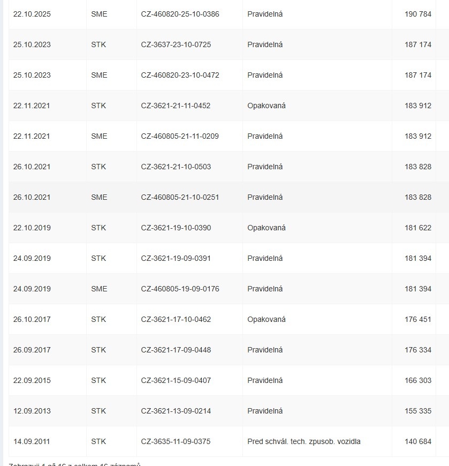Click the 176 451 mileage cell
449x466 pixels.
pos(417,319)
